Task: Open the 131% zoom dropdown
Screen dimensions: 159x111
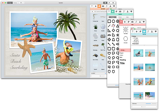Action: point(21,3)
